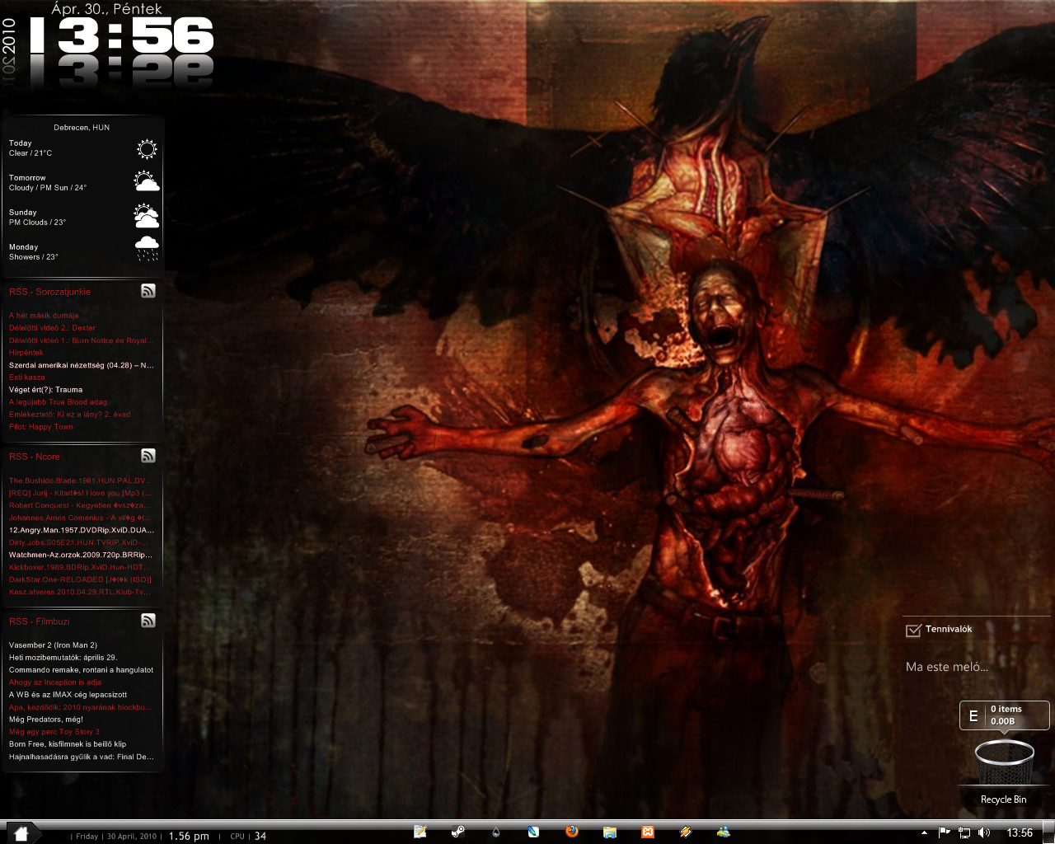
Task: Open '12.Angry.Man.1957.DVDRip.XviD' torrent entry
Action: coord(82,530)
